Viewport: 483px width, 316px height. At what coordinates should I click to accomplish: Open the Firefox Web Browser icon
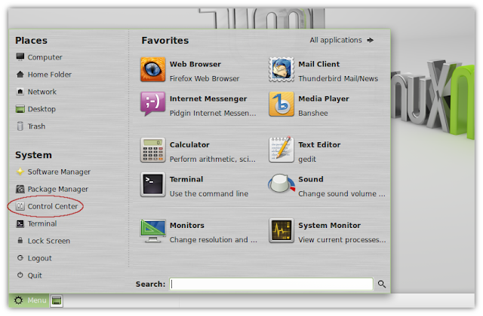point(153,70)
